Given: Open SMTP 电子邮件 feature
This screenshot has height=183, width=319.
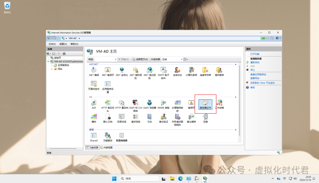Looking at the screenshot, I should pyautogui.click(x=163, y=73).
